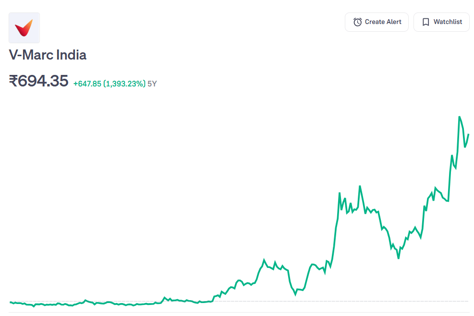Click the V-Marc India company name heading
474x316 pixels.
(x=48, y=55)
